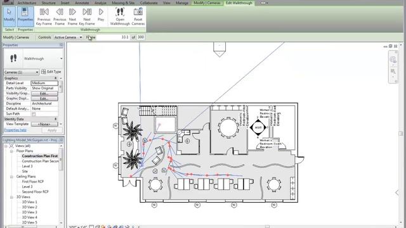Viewport: 406px width, 228px height.
Task: Click the Apply button
Action: point(52,130)
